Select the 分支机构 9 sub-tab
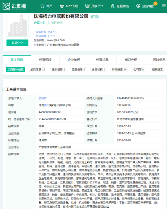Viewport: 167px width, 209px height. pos(99,69)
